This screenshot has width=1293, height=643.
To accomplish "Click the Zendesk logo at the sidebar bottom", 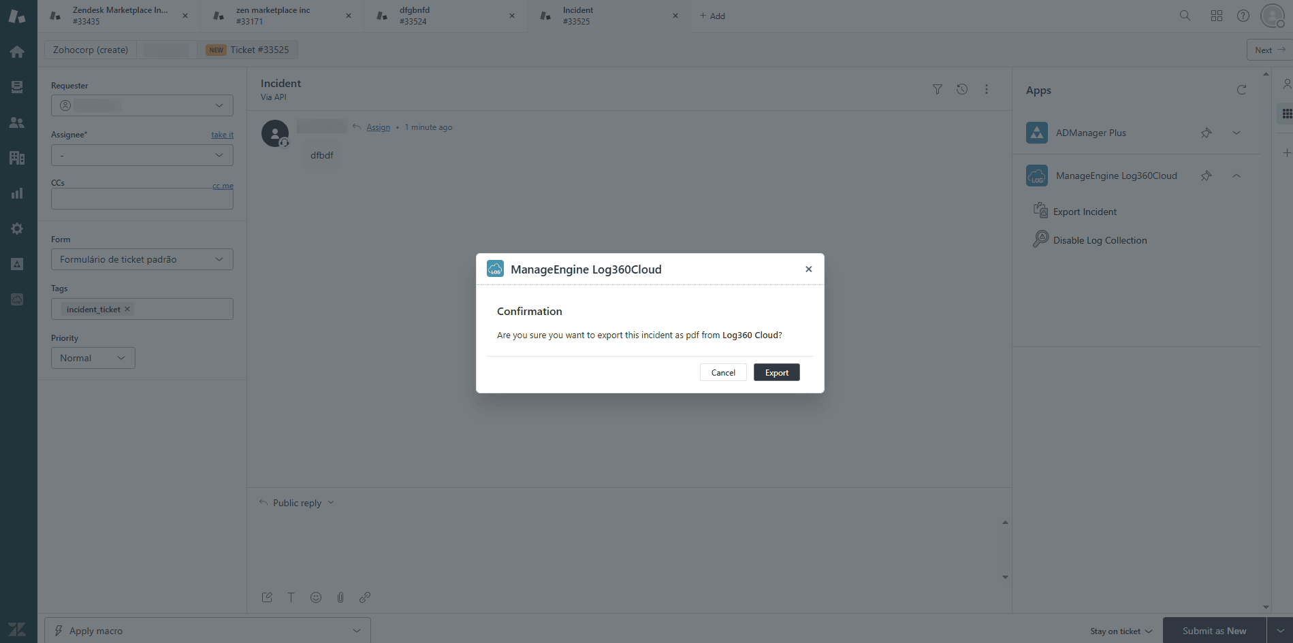I will 17,629.
